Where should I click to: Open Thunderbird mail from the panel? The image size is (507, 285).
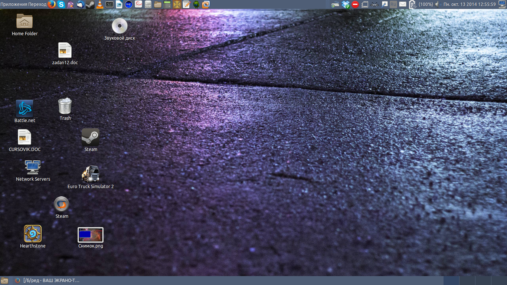tap(81, 4)
